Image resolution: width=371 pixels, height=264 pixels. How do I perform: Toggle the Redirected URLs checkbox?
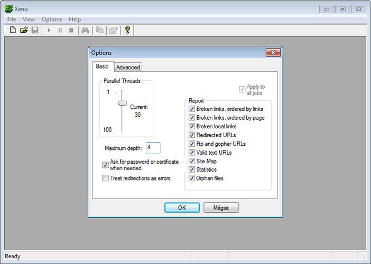point(192,135)
